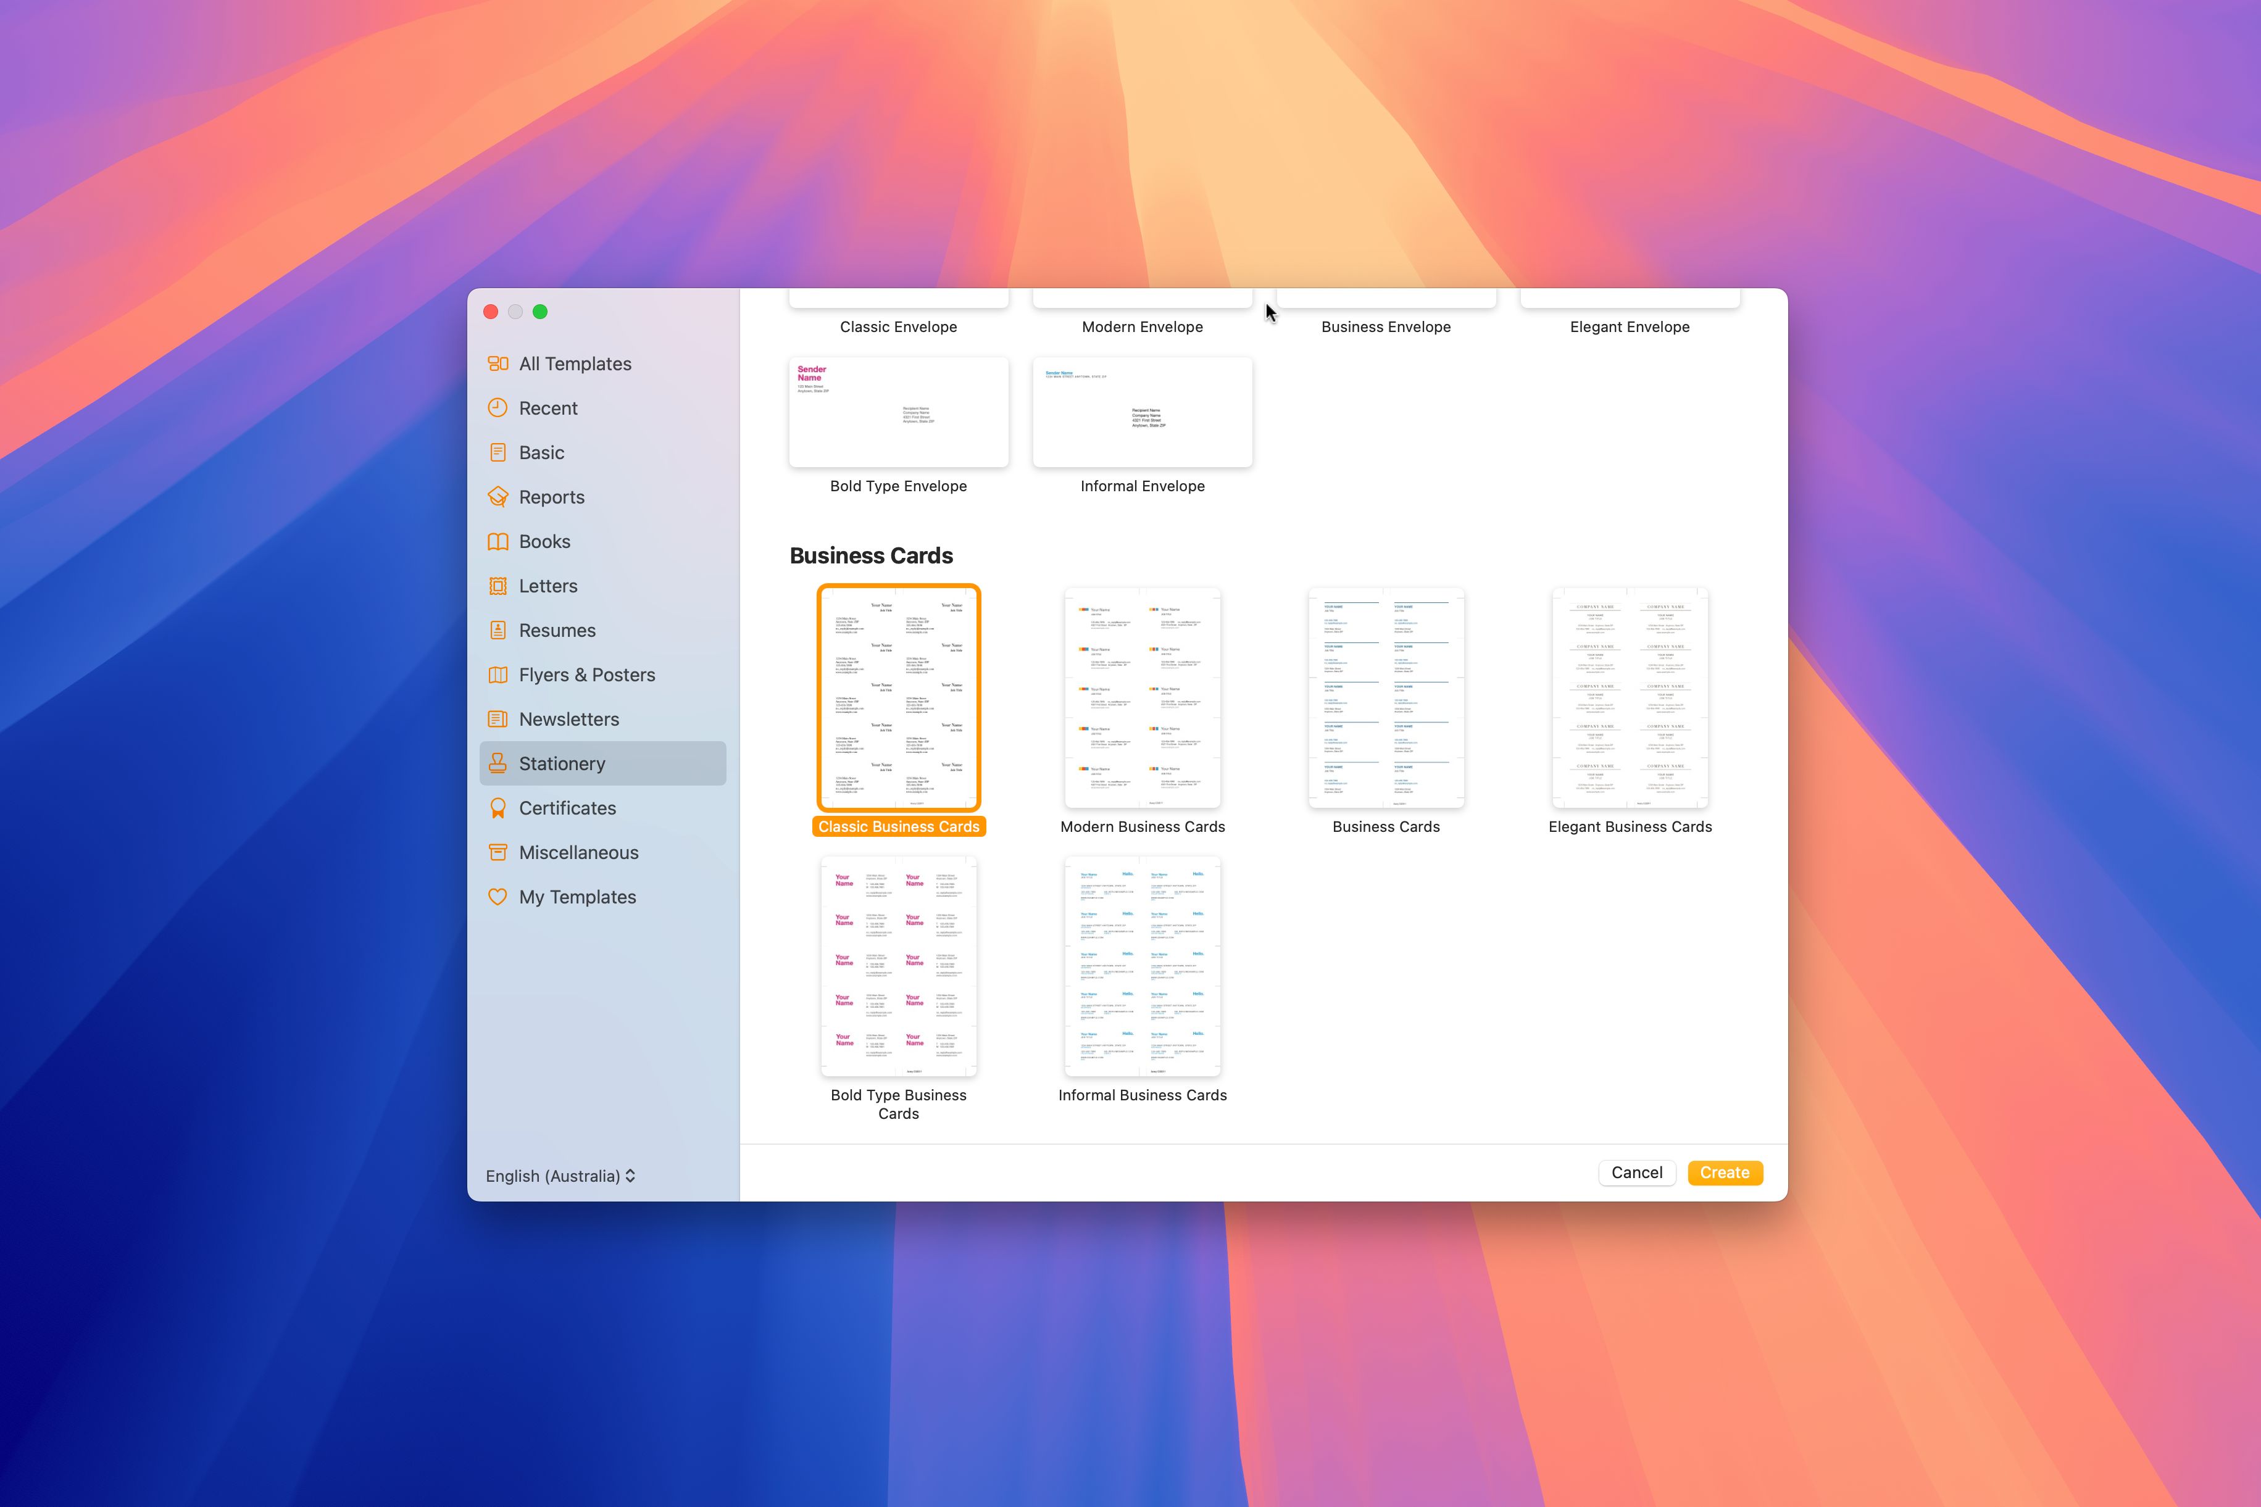Image resolution: width=2261 pixels, height=1507 pixels.
Task: Expand the English (Australia) language dropdown
Action: point(560,1174)
